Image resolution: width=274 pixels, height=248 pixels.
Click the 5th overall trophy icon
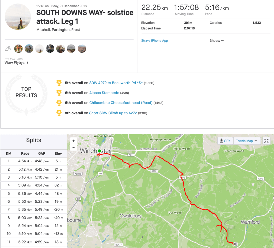pos(59,83)
